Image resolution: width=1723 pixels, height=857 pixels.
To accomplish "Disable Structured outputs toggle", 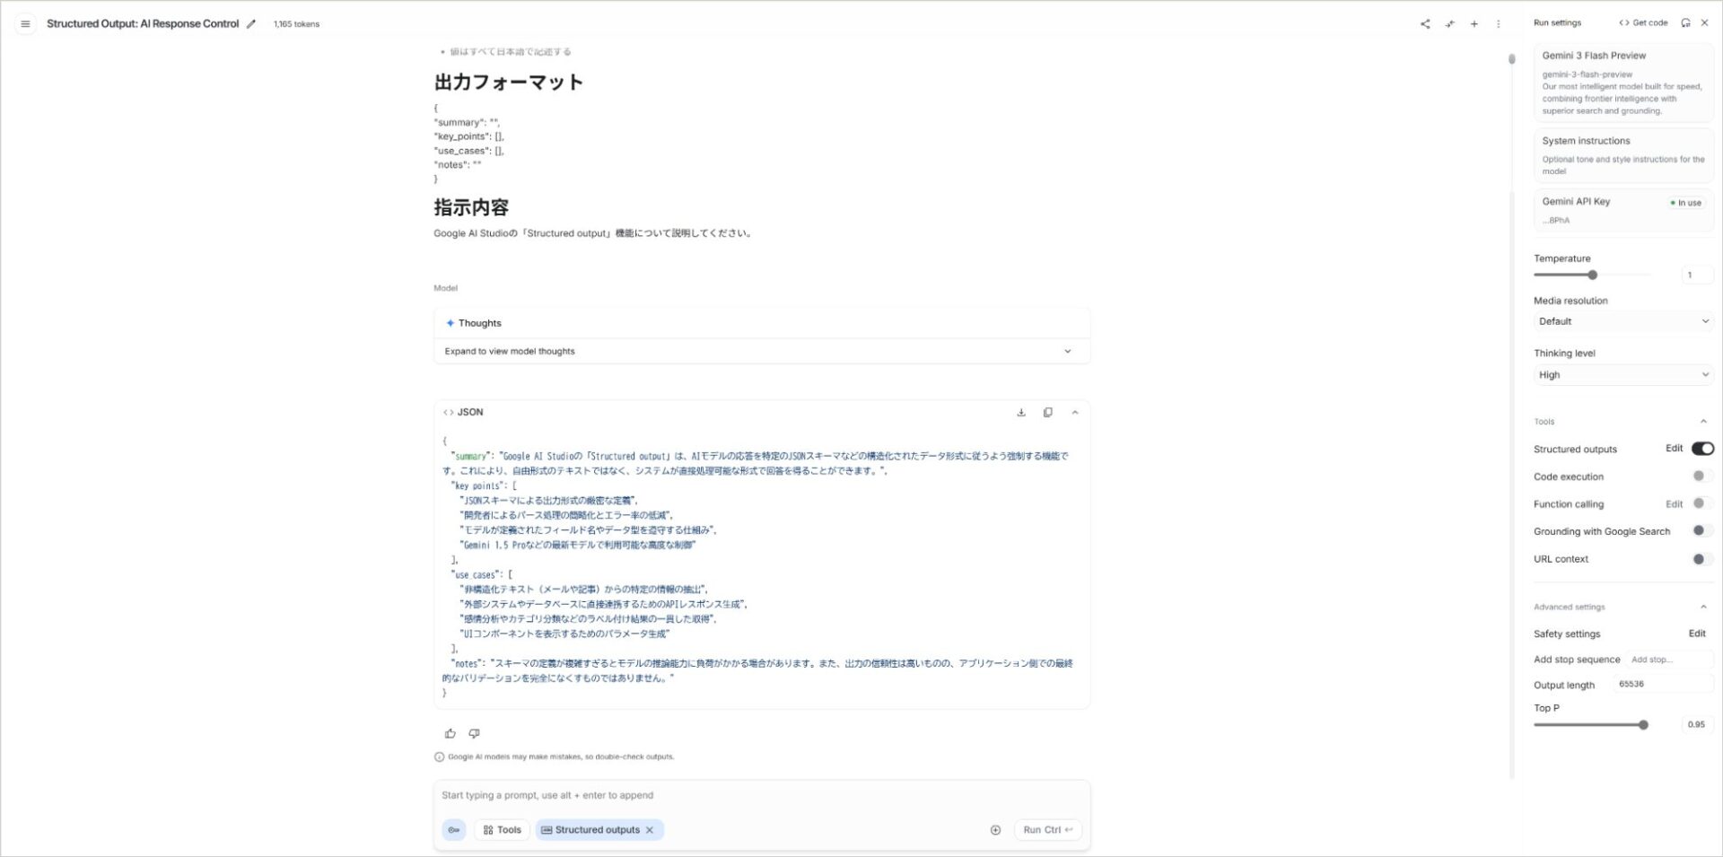I will pos(1702,449).
